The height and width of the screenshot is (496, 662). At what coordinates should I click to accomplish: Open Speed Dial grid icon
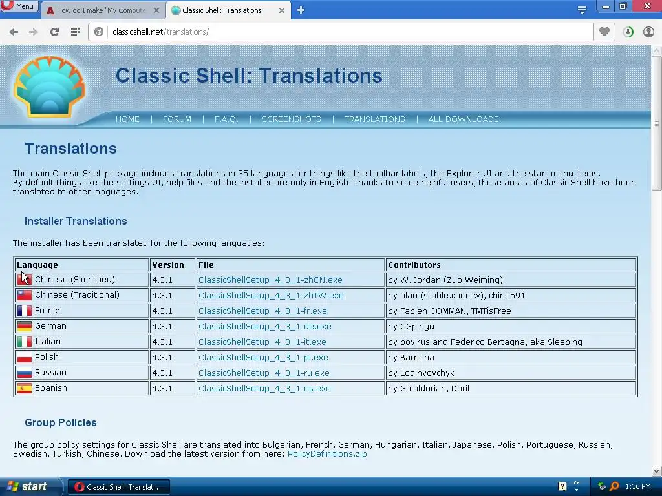(x=76, y=32)
